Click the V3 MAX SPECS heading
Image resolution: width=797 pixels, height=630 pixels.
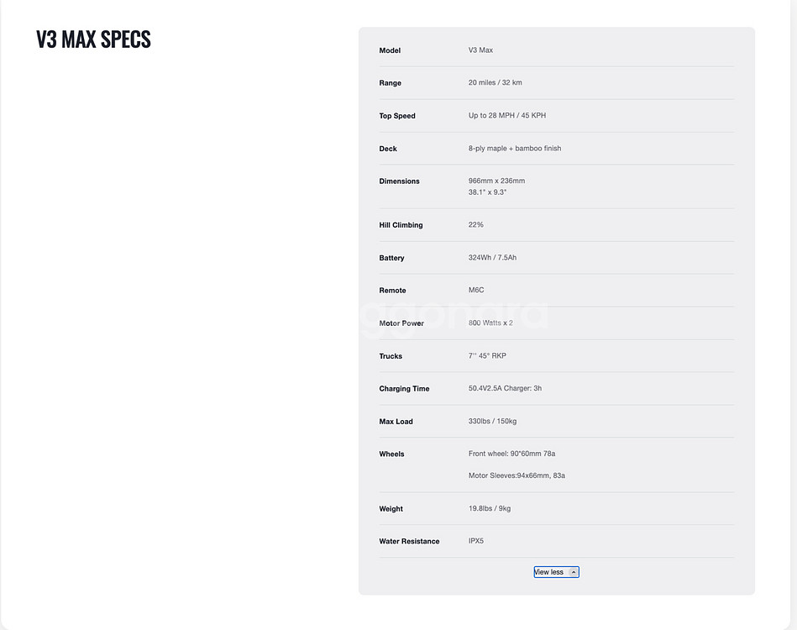click(93, 39)
